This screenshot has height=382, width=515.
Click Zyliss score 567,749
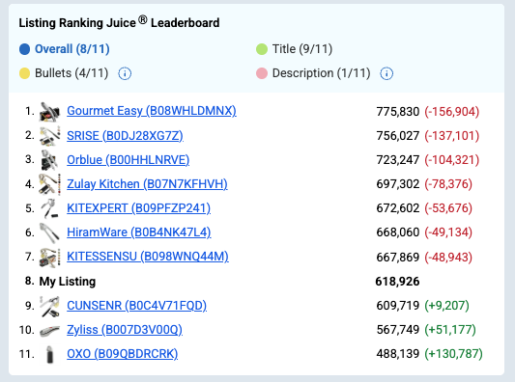pos(398,330)
